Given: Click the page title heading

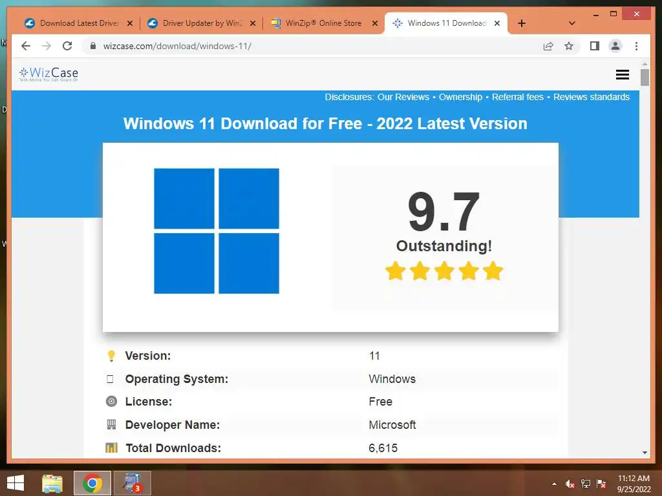Looking at the screenshot, I should point(325,123).
